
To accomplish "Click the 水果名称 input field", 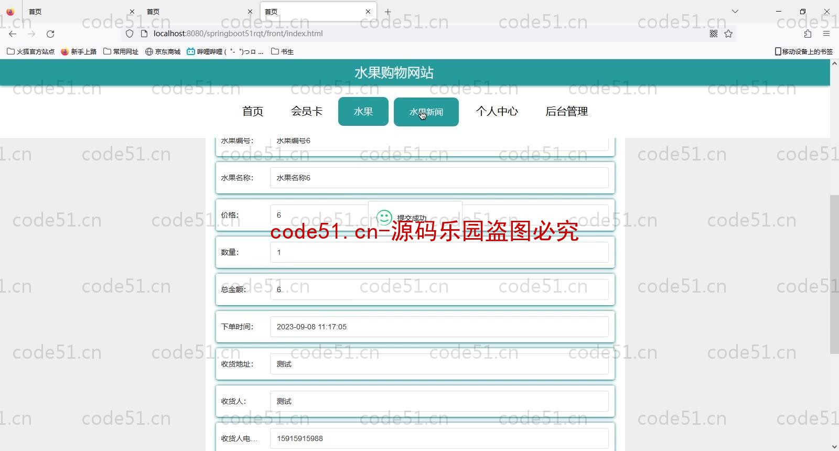I will (x=439, y=178).
